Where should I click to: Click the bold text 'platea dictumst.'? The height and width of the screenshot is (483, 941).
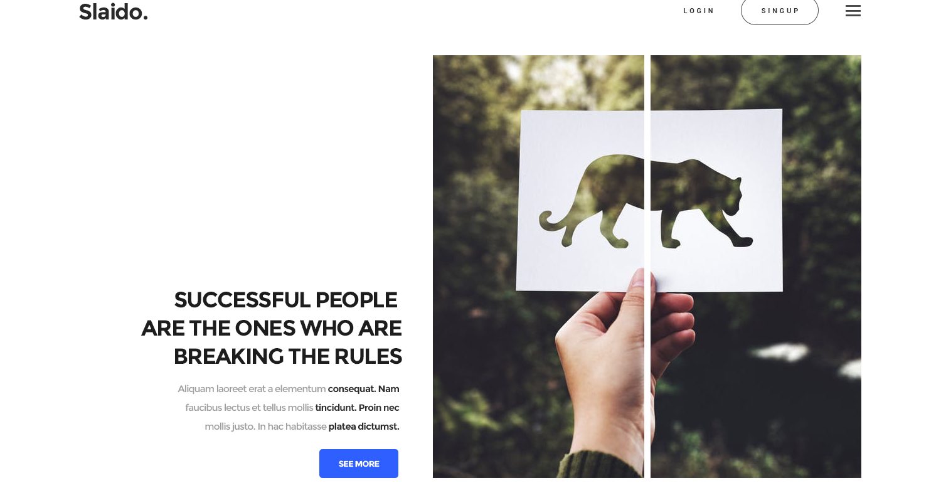[364, 427]
